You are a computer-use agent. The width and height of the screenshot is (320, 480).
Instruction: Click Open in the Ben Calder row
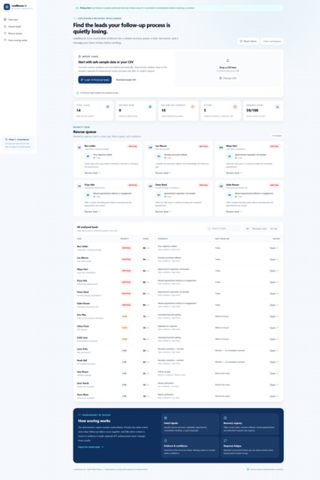tap(274, 248)
